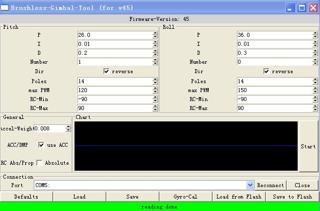Click the Pitch P spinner arrows
Image resolution: width=320 pixels, height=211 pixels.
pos(155,35)
